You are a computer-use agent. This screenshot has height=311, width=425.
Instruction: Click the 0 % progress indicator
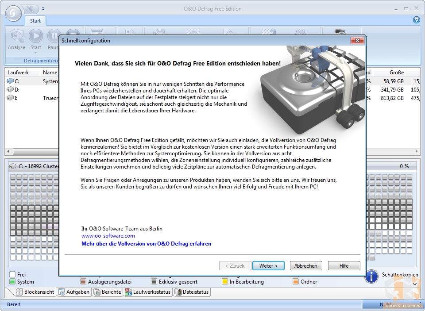(404, 166)
